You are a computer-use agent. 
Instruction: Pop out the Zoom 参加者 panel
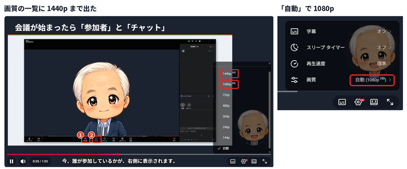211,47
